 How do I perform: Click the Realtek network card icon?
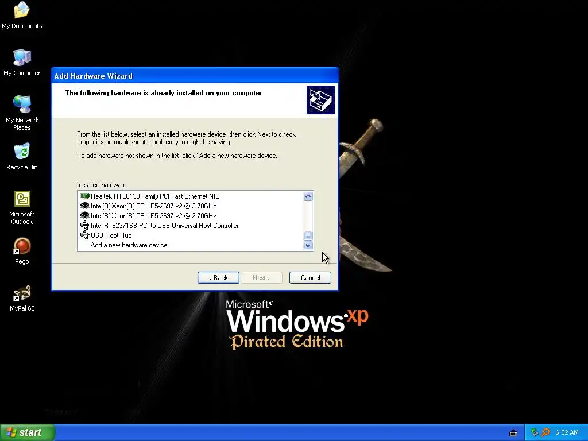[85, 196]
